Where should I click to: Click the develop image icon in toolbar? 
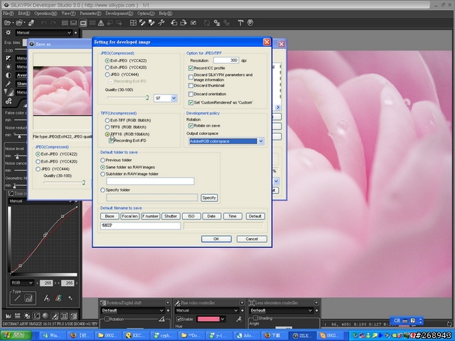pyautogui.click(x=31, y=23)
